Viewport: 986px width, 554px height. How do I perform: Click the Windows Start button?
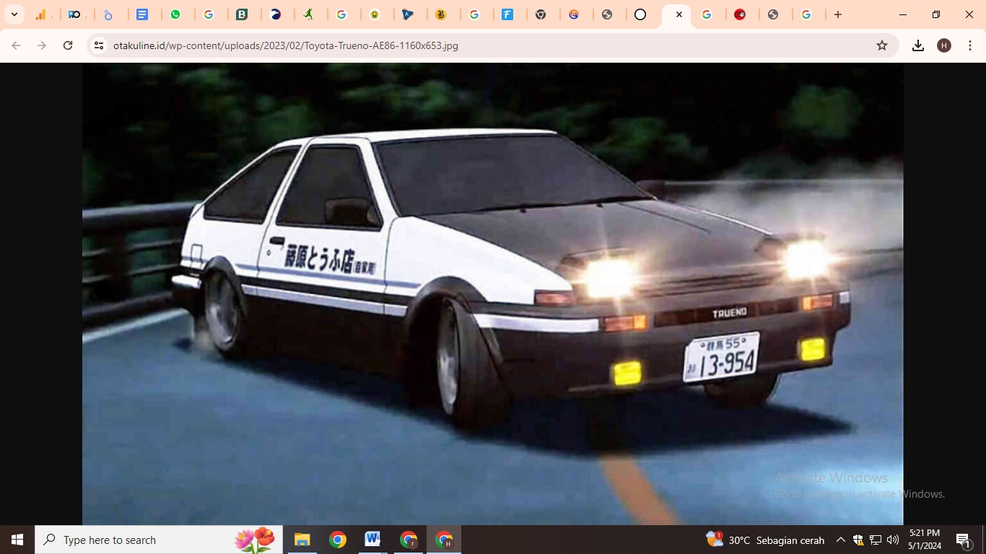(x=16, y=540)
